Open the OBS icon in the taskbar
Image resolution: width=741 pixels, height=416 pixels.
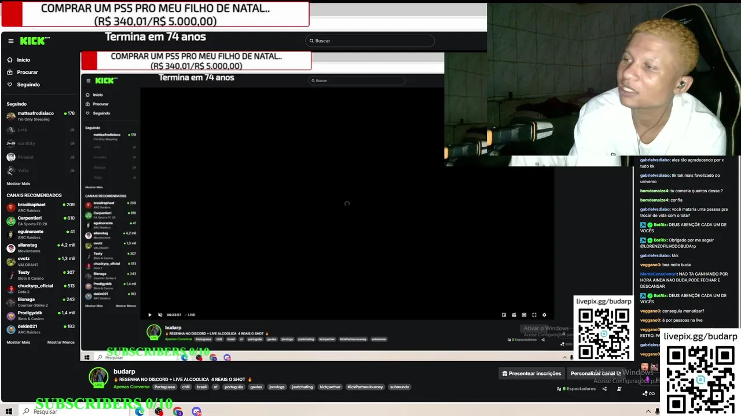point(158,411)
